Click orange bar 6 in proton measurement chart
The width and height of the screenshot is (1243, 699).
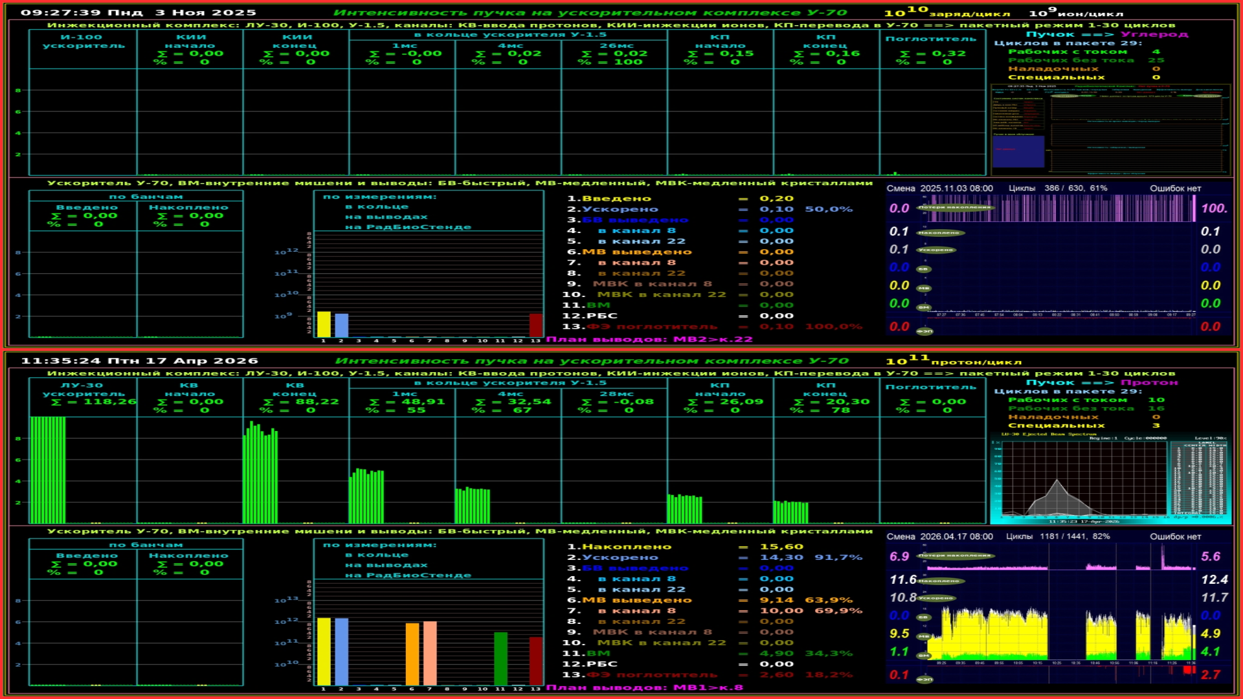click(412, 654)
